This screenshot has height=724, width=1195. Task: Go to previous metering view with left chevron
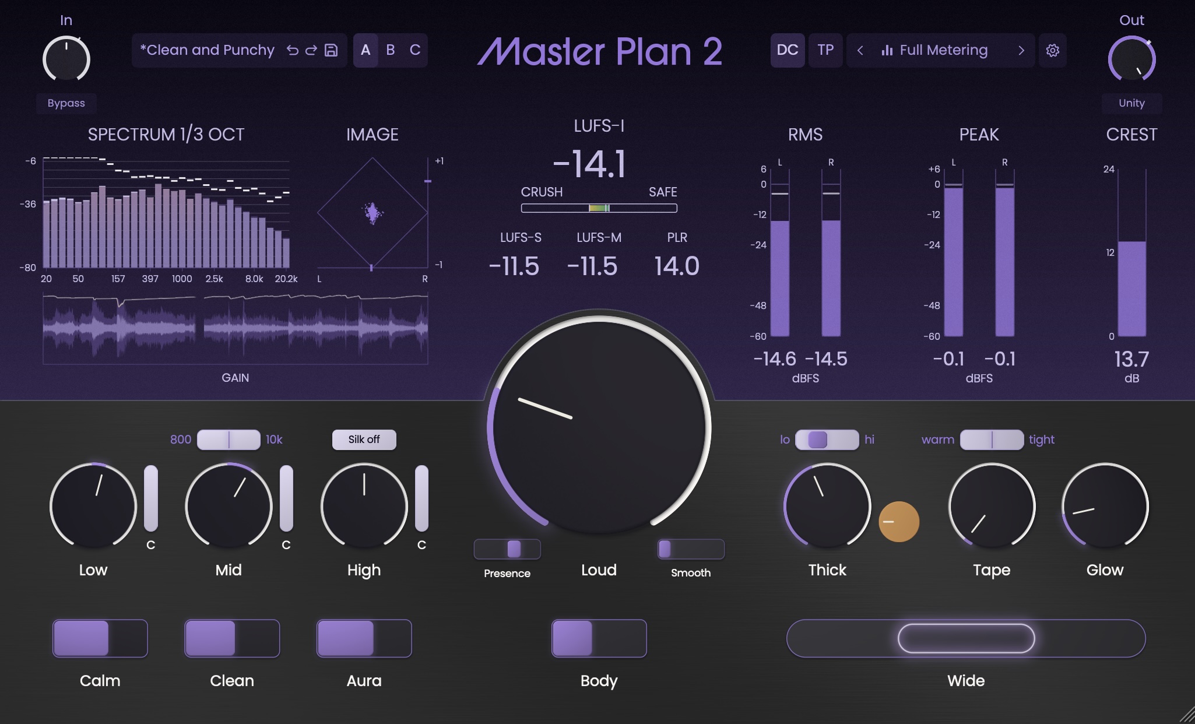(x=860, y=50)
